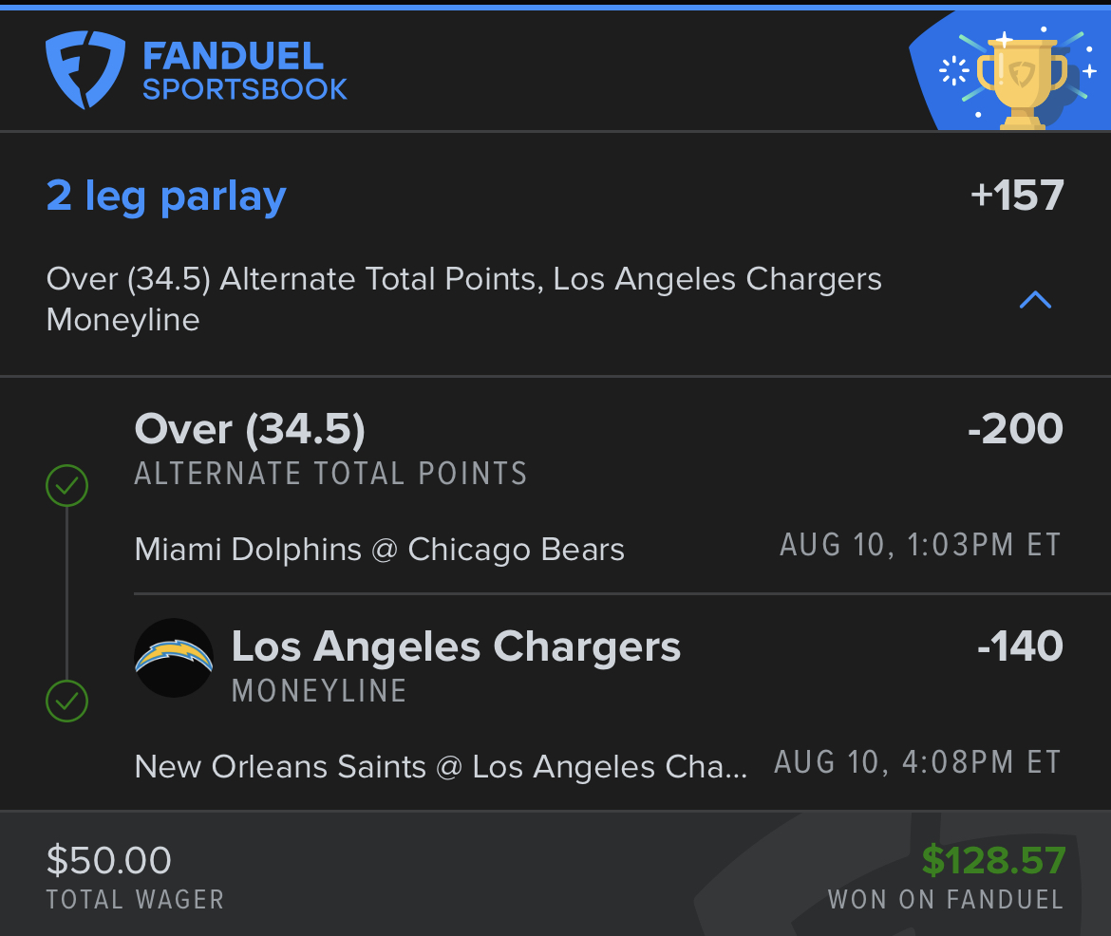This screenshot has width=1111, height=936.
Task: Click the $128.57 winnings amount
Action: point(993,861)
